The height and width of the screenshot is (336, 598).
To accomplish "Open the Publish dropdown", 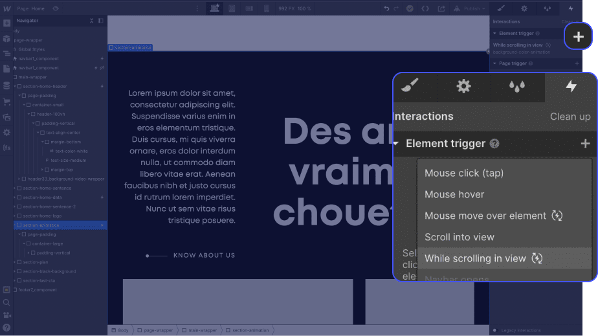I will click(469, 8).
